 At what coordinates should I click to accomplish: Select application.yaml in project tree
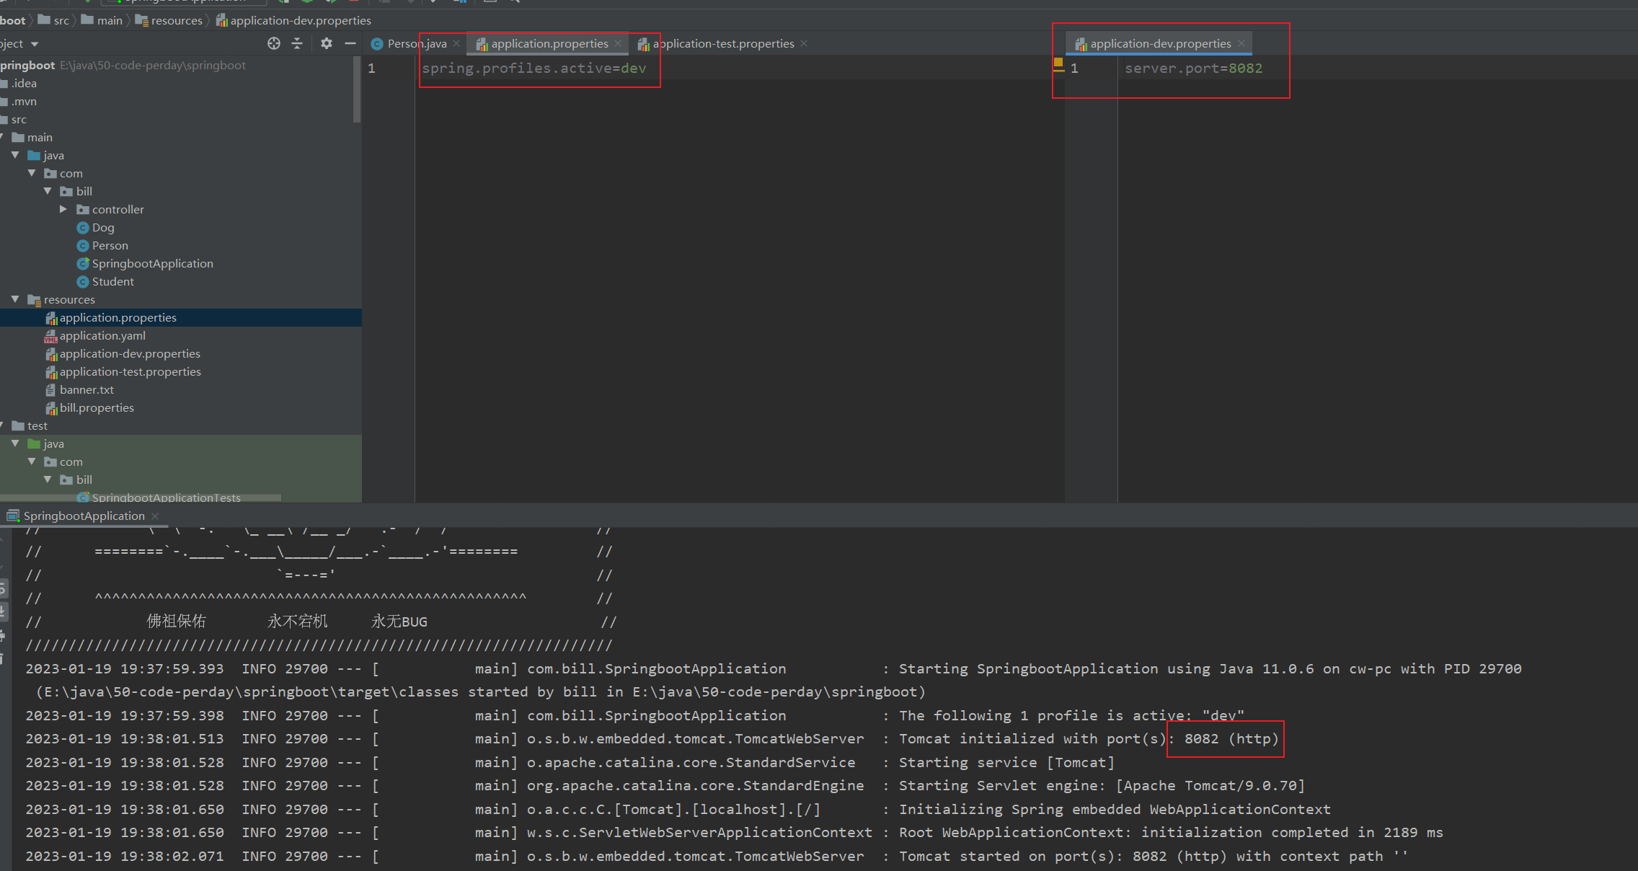(x=102, y=336)
